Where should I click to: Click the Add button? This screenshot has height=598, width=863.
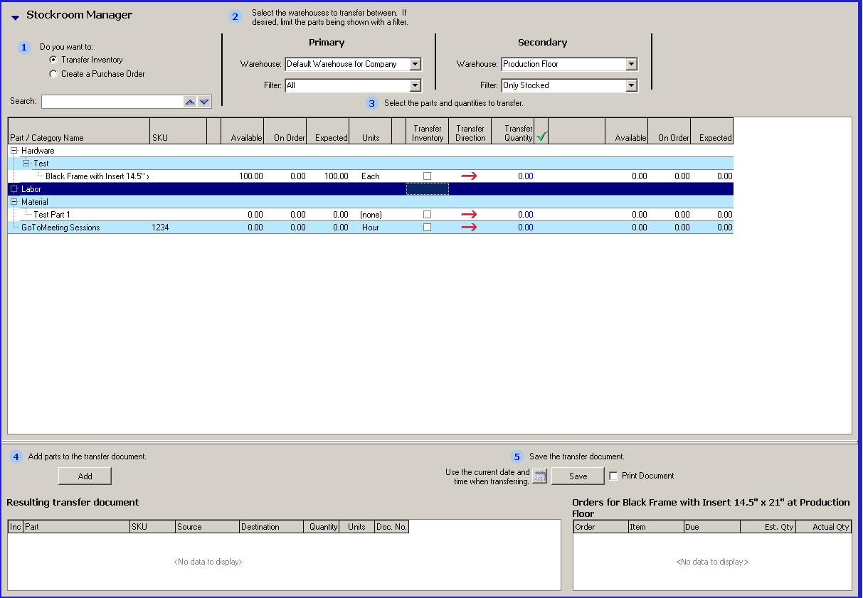[85, 476]
